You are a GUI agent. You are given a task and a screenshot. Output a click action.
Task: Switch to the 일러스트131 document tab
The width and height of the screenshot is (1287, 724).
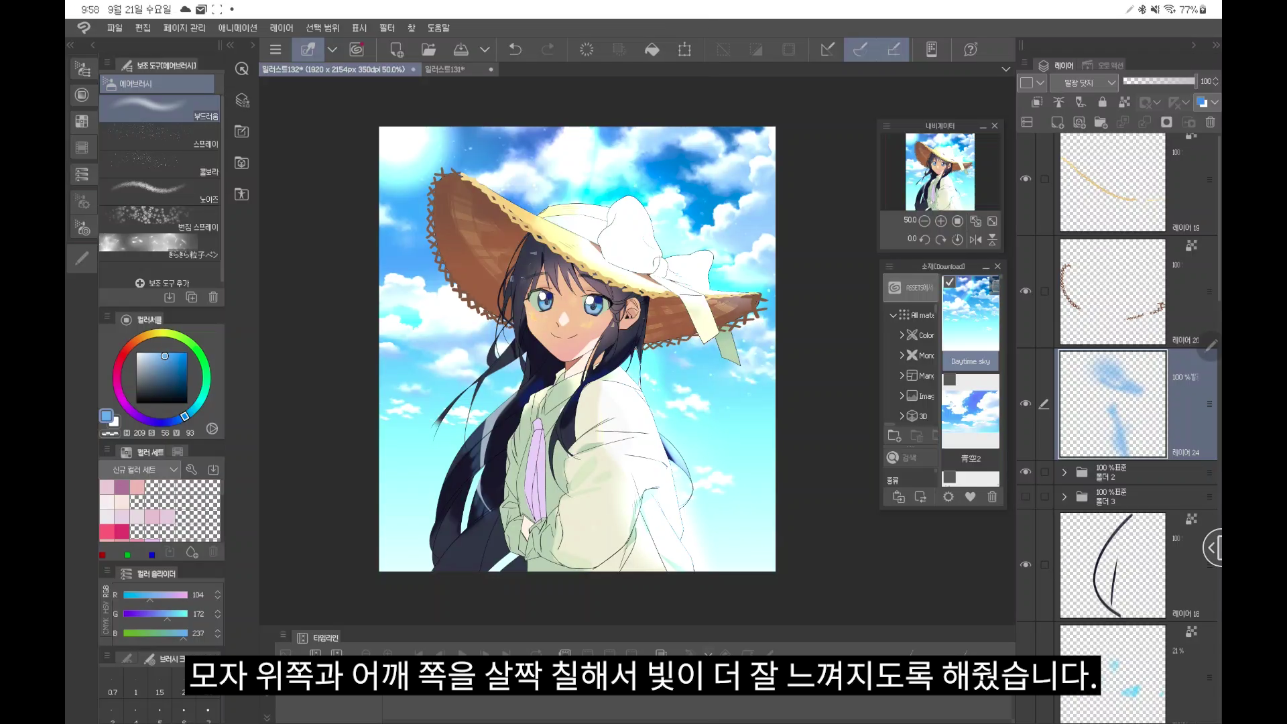click(444, 70)
